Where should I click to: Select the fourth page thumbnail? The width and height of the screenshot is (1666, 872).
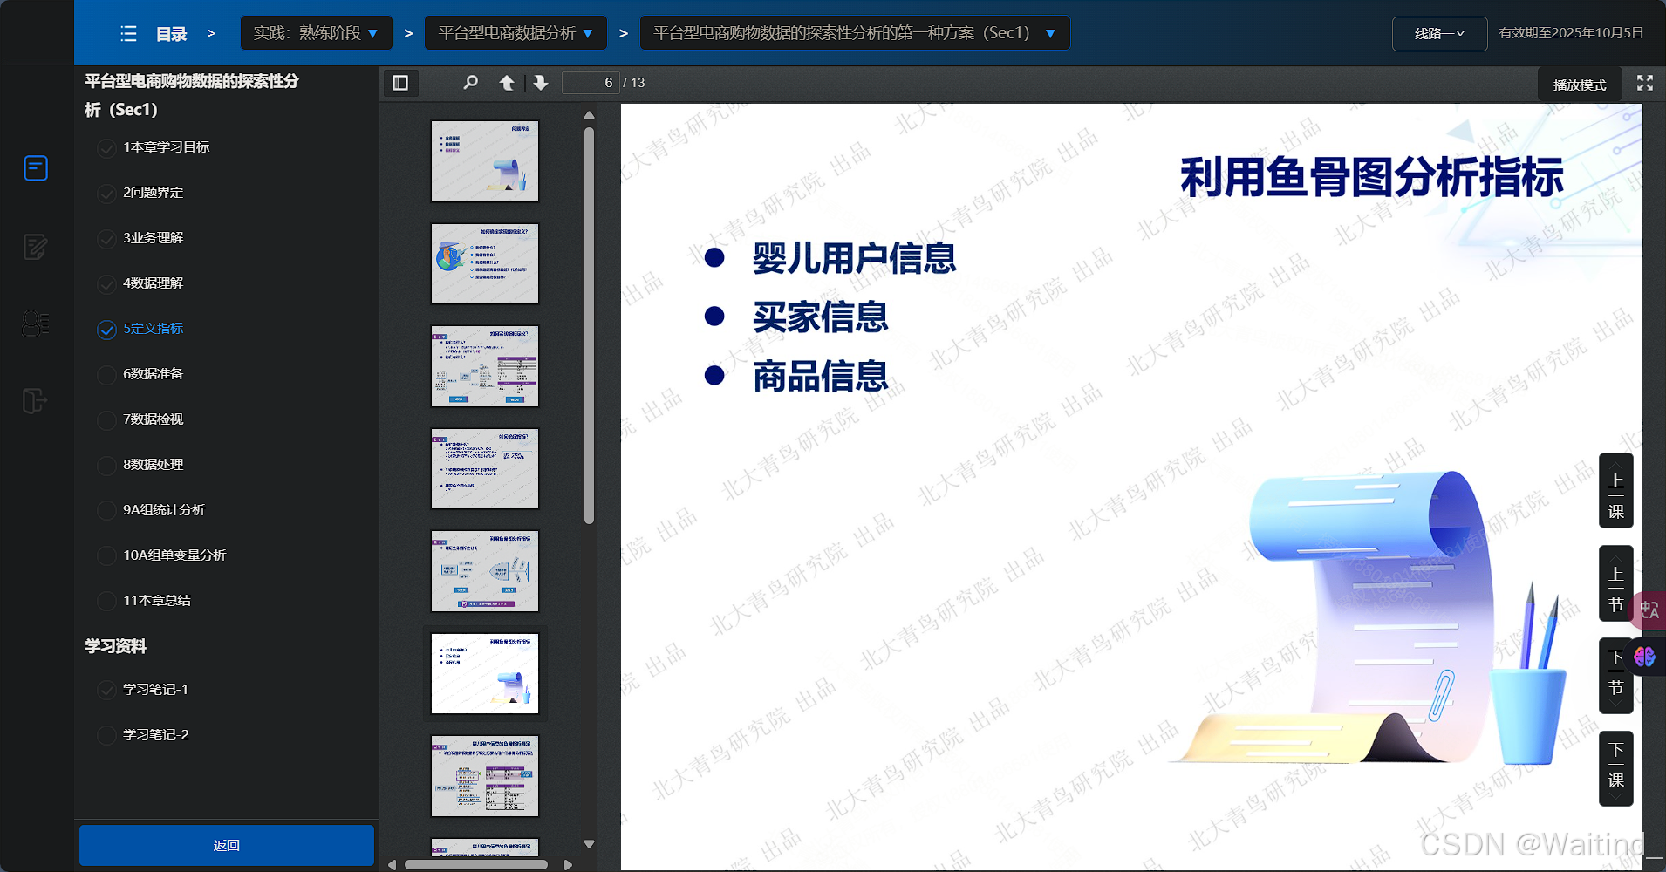point(485,468)
